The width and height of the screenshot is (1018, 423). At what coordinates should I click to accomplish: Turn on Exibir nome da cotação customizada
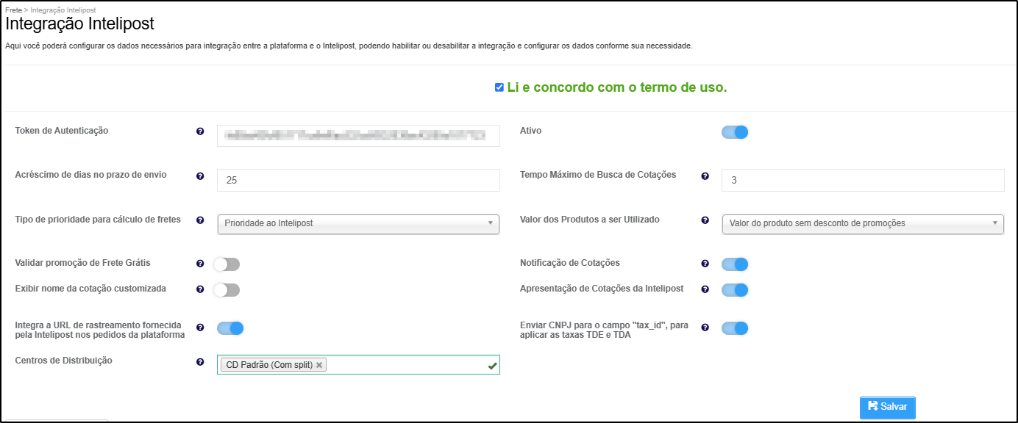click(227, 290)
